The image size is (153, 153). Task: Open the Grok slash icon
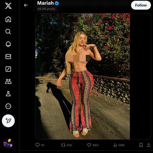tap(8, 69)
